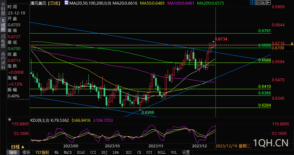Viewport: 294px width, 155px height.
Task: Click the 23-12-19 date in info panel
Action: coord(16,13)
